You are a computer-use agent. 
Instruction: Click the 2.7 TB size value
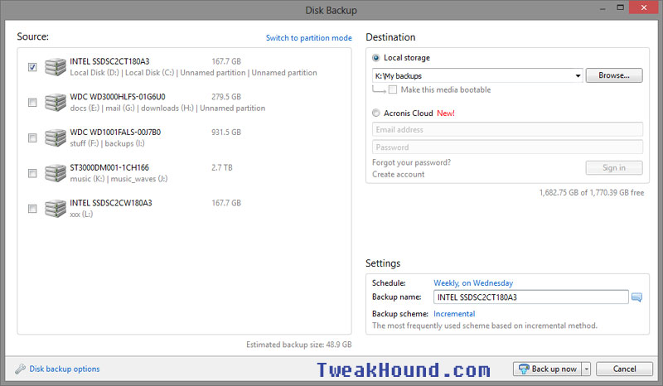[222, 168]
